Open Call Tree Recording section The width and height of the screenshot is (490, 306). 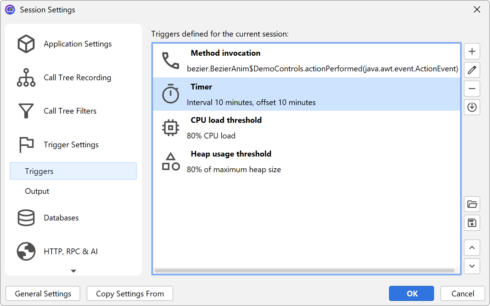(x=77, y=78)
